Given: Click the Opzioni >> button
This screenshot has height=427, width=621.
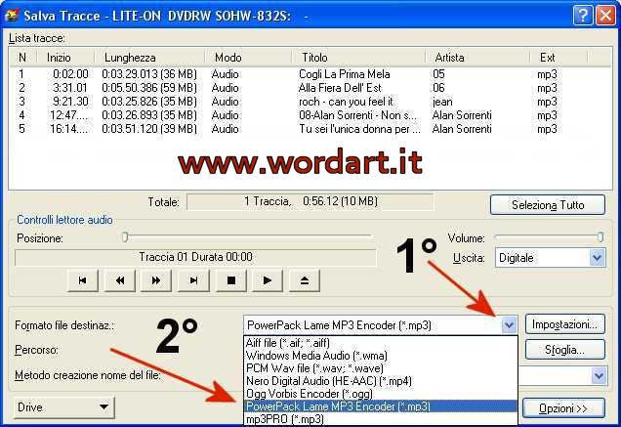Looking at the screenshot, I should 564,407.
